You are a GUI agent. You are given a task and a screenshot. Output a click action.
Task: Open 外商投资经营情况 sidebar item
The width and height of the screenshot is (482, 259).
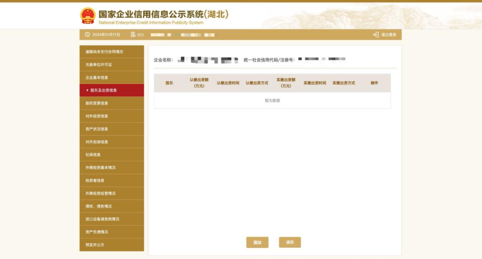point(112,193)
